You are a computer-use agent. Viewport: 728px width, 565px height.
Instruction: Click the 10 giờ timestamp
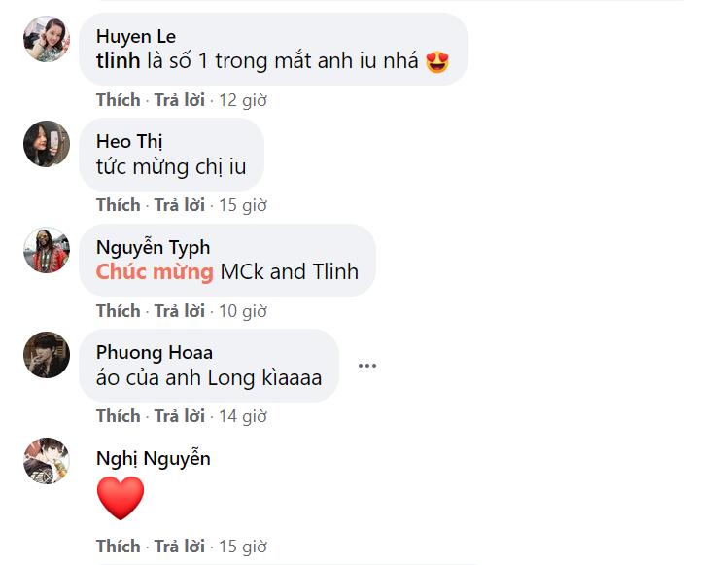243,311
